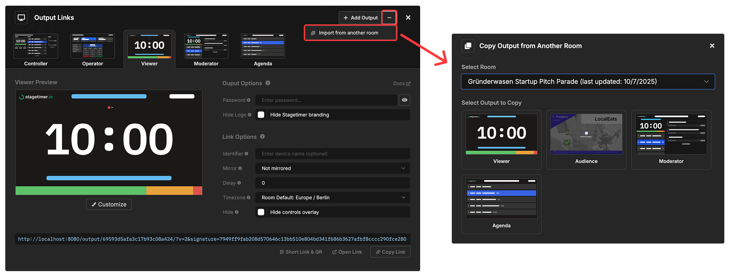Click the info icon beside Link Options
Viewport: 730px width, 276px height.
262,136
